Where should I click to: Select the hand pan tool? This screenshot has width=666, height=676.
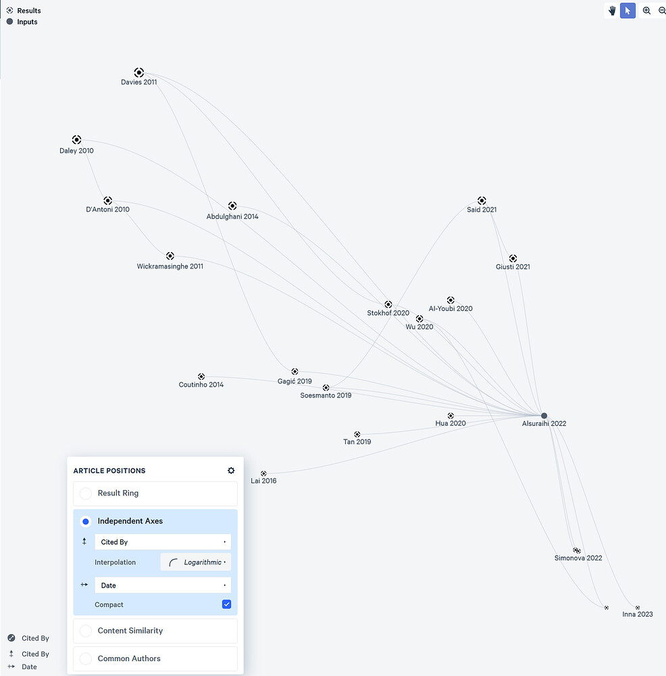pos(611,10)
